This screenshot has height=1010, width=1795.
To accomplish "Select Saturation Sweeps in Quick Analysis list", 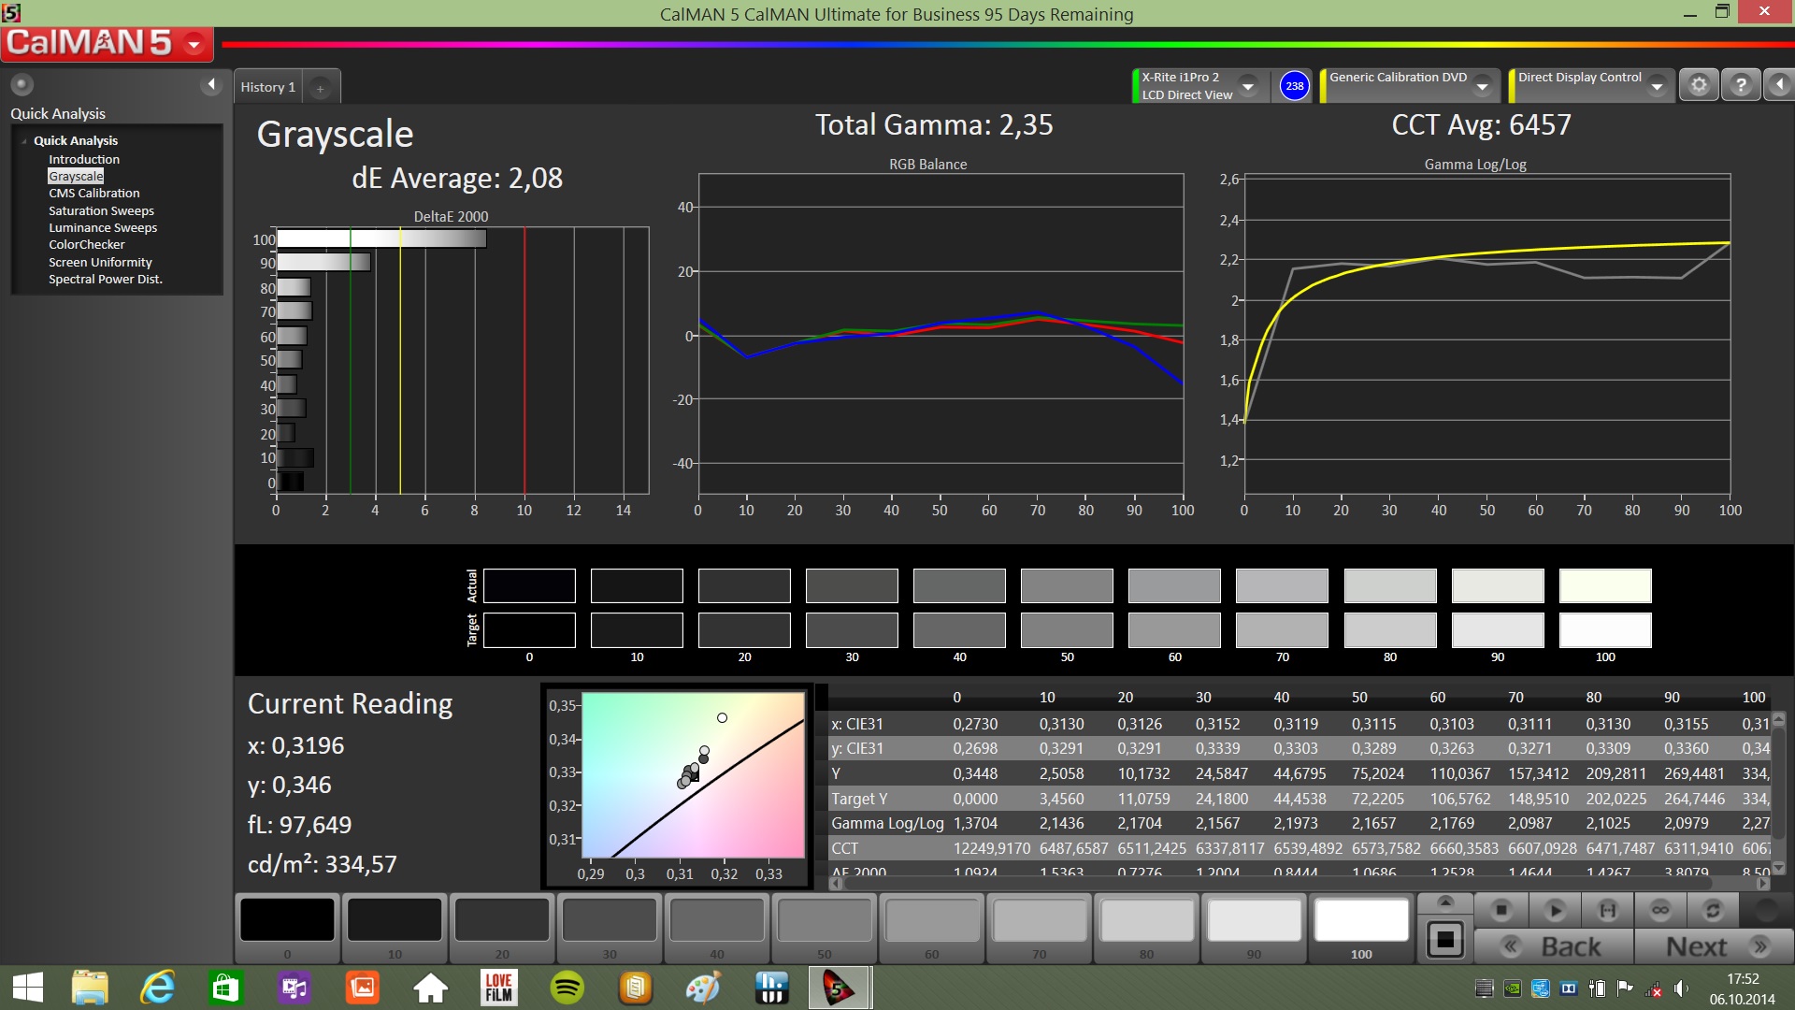I will pos(101,210).
